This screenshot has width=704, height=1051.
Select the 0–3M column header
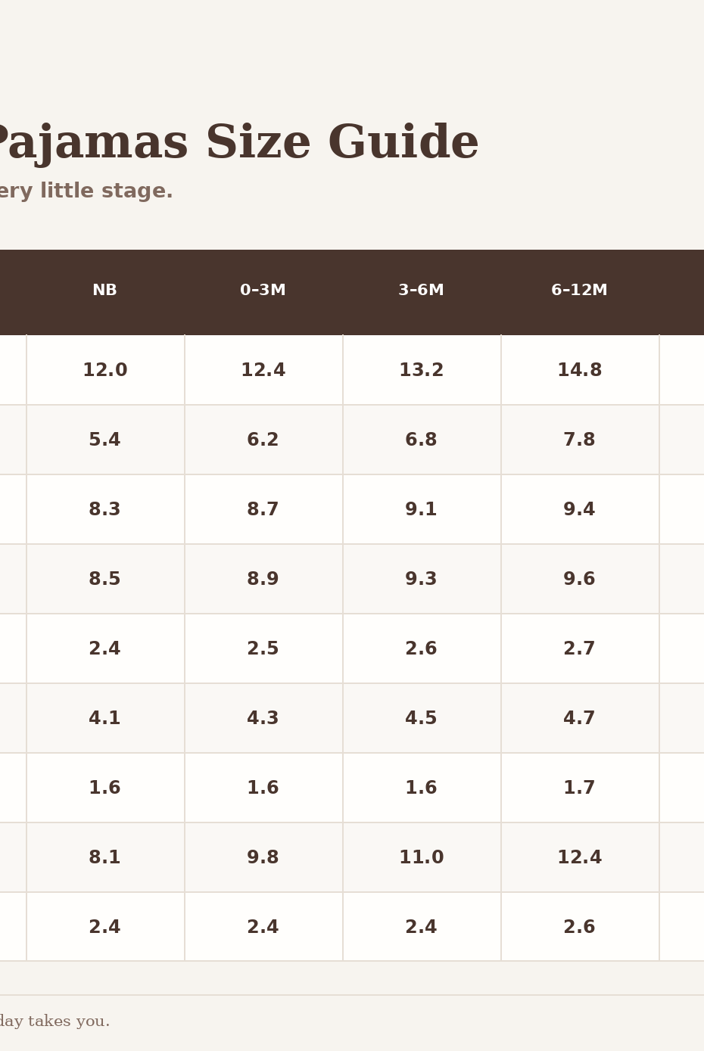[x=263, y=291]
